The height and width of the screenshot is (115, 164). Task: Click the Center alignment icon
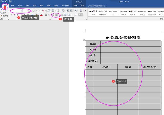click(x=56, y=15)
